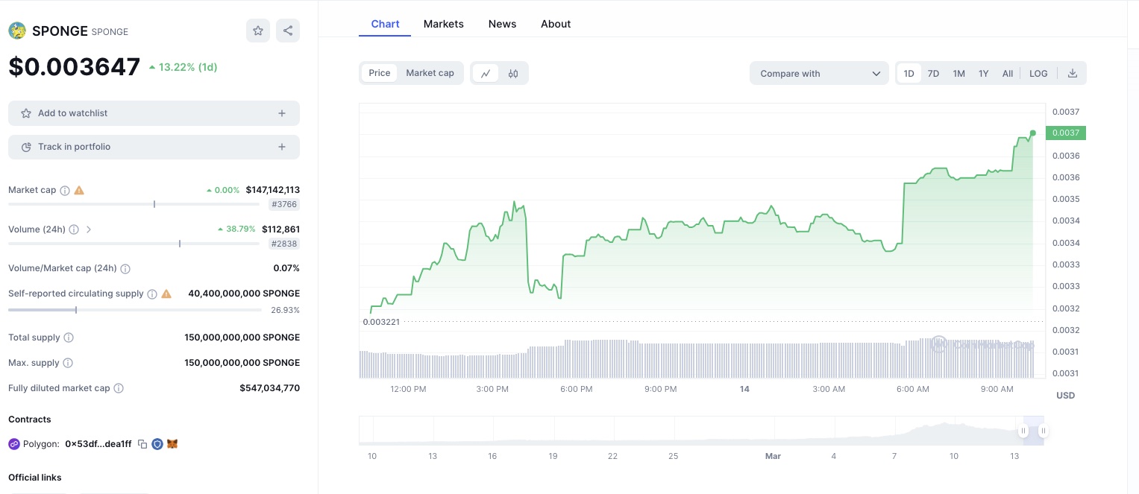Switch to candlestick chart view

point(513,73)
